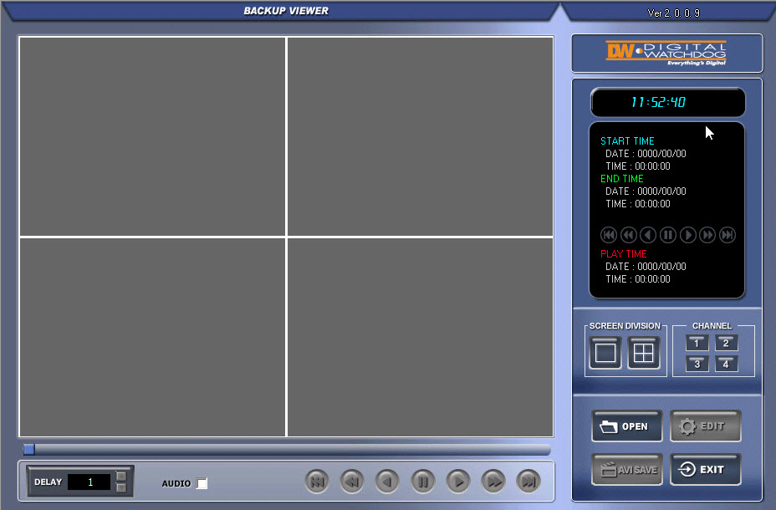The height and width of the screenshot is (510, 776).
Task: Click the playback position slider handle
Action: pyautogui.click(x=28, y=449)
